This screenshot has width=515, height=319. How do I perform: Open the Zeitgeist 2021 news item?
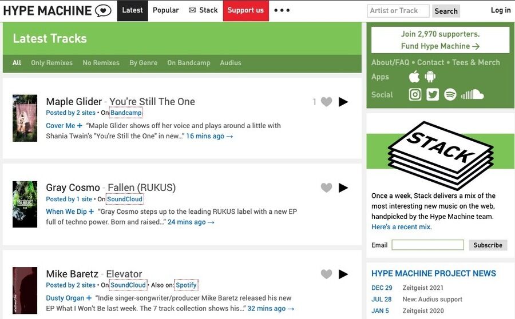click(423, 288)
